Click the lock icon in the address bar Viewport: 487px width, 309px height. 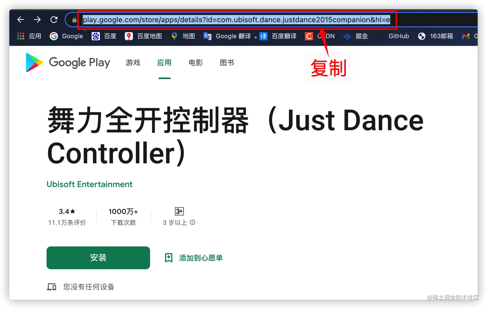click(x=74, y=20)
